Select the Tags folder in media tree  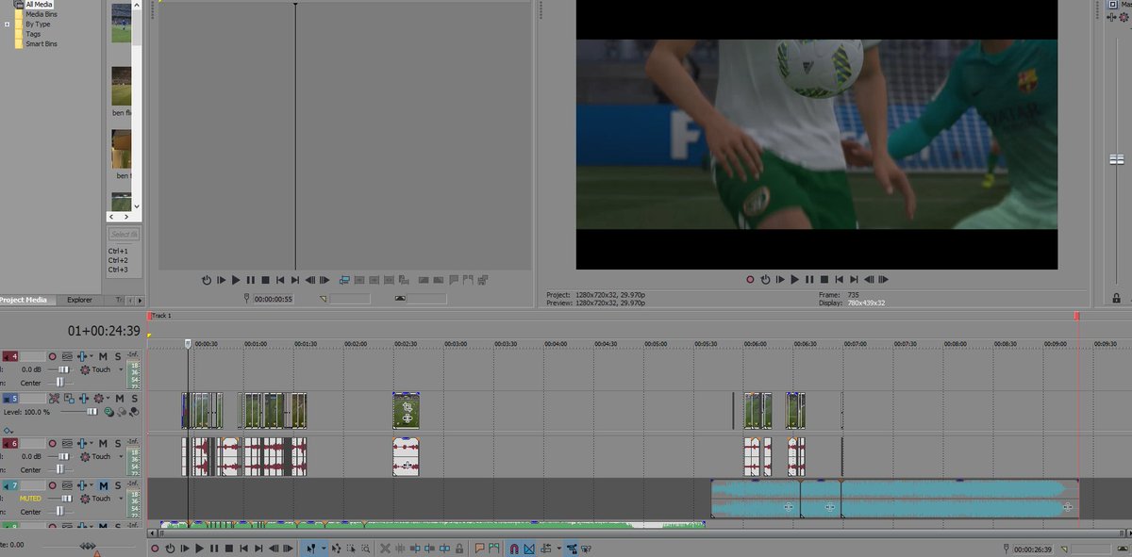click(x=33, y=34)
